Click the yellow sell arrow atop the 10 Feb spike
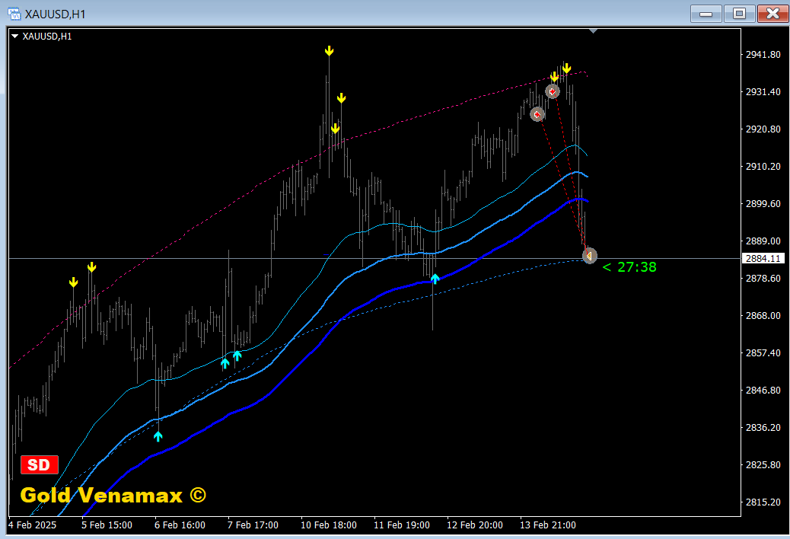This screenshot has height=539, width=790. [329, 51]
